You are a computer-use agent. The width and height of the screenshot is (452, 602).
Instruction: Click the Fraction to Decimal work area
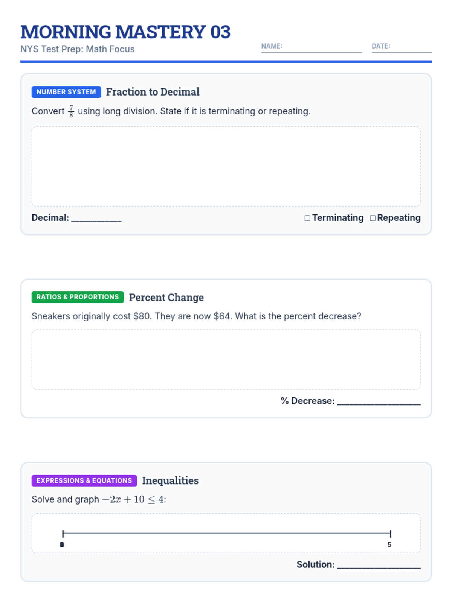(x=226, y=166)
